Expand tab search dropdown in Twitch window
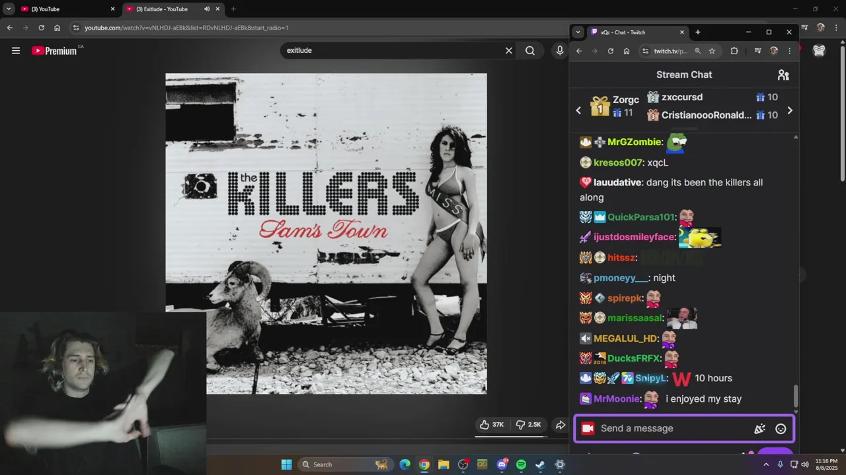The image size is (846, 475). pyautogui.click(x=578, y=32)
